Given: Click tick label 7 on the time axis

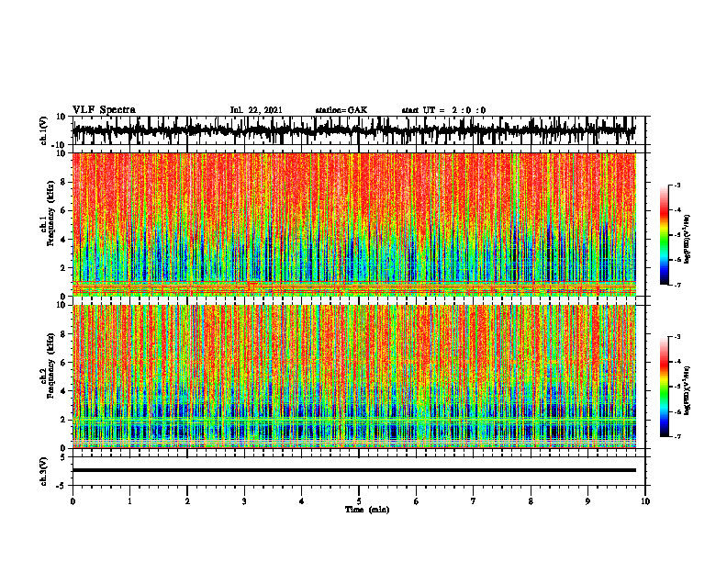Looking at the screenshot, I should [x=474, y=501].
